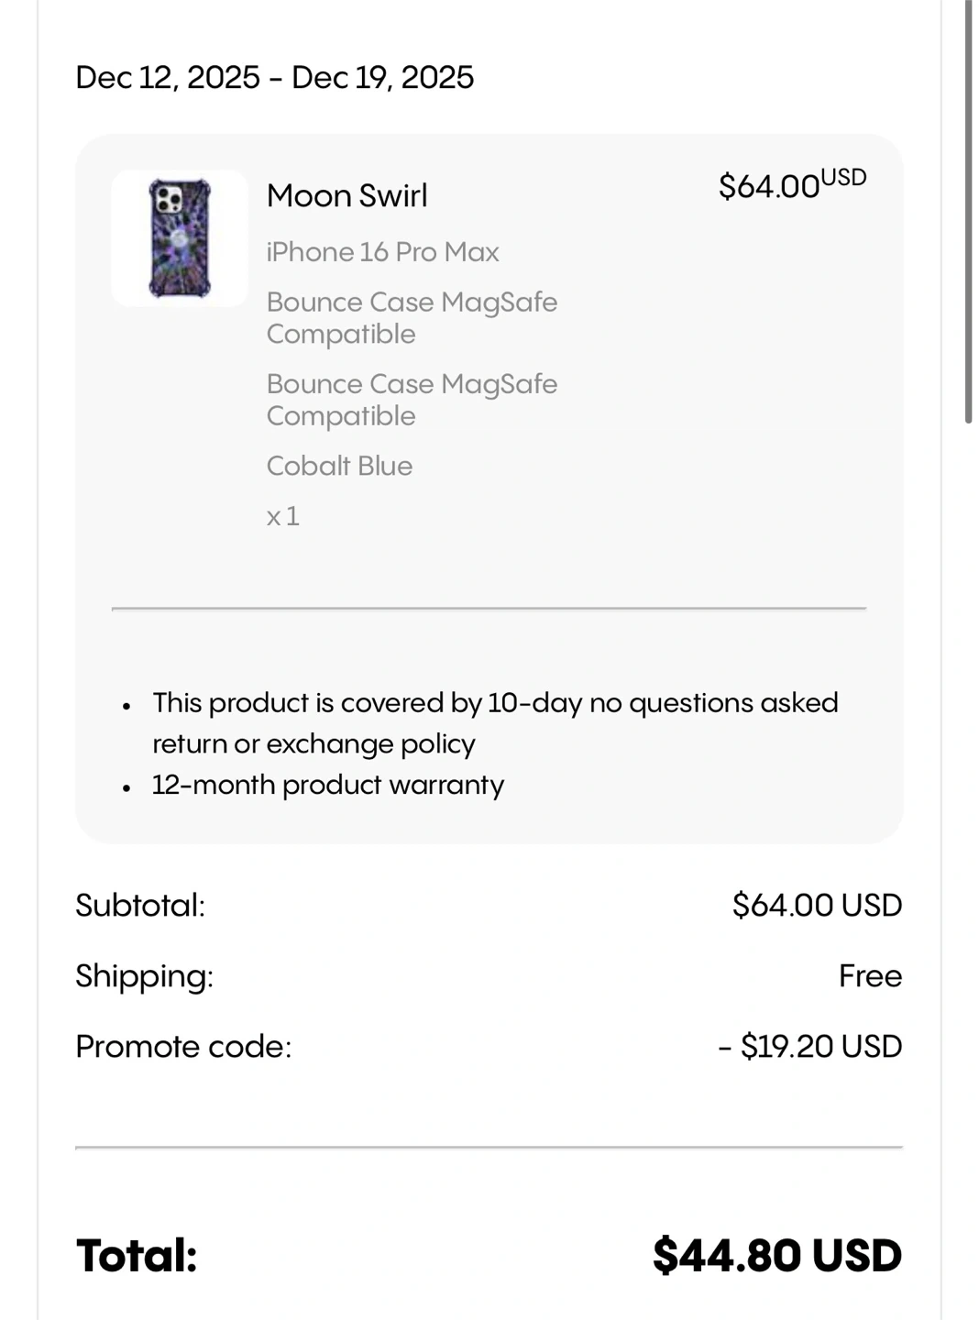The height and width of the screenshot is (1320, 979).
Task: Click the 12-month product warranty text
Action: click(327, 785)
